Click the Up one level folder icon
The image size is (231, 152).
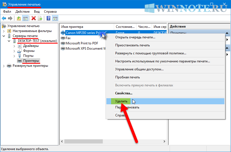click(19, 18)
